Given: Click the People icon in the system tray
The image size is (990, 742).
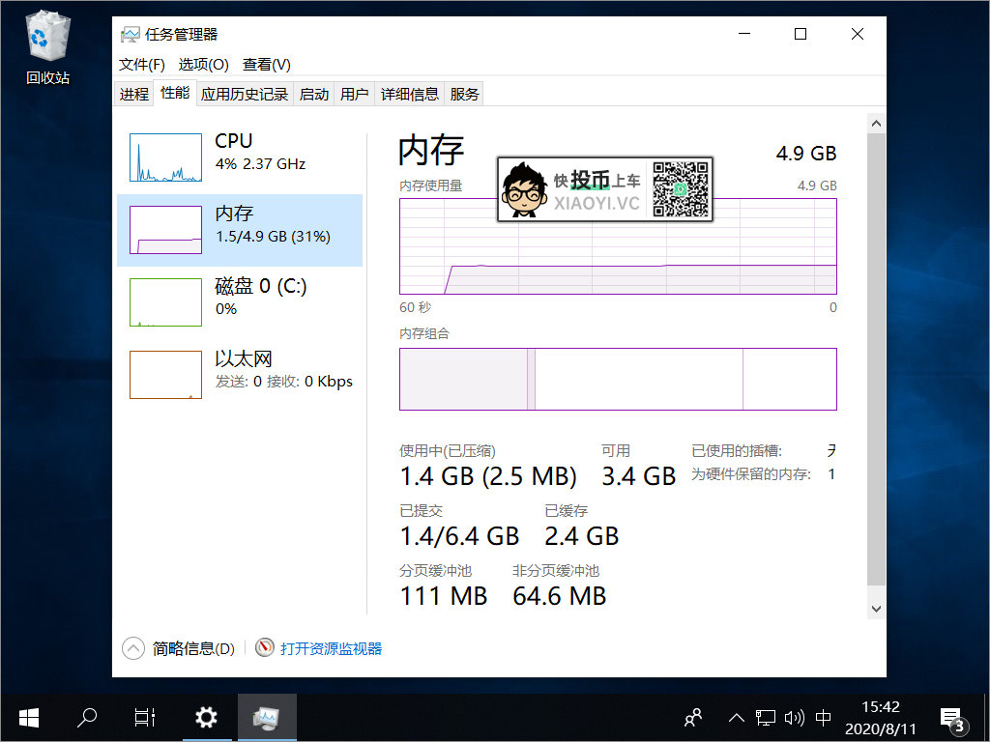Looking at the screenshot, I should [692, 717].
